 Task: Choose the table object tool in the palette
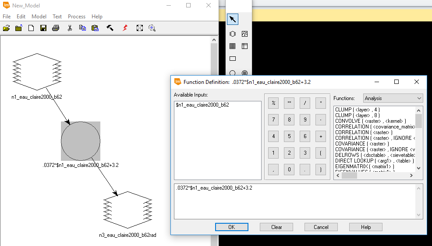pyautogui.click(x=244, y=46)
